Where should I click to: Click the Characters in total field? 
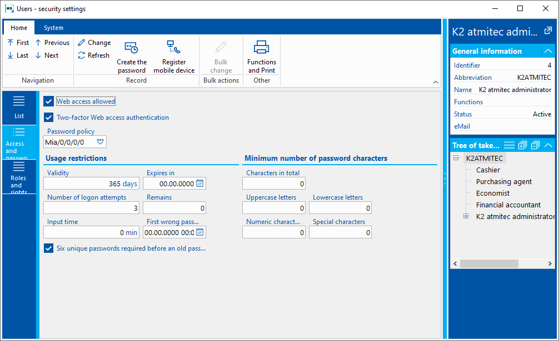click(x=274, y=184)
